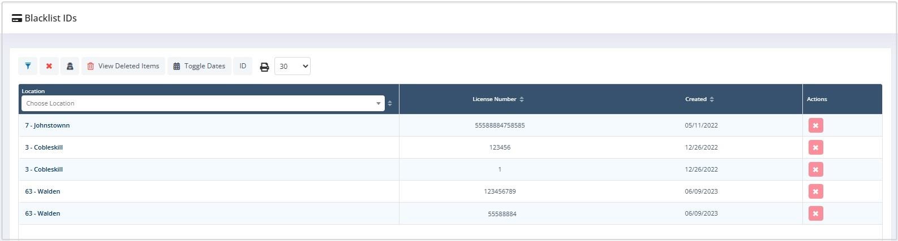Toggle the ID column button
Screen dimensions: 898x241
click(x=243, y=66)
